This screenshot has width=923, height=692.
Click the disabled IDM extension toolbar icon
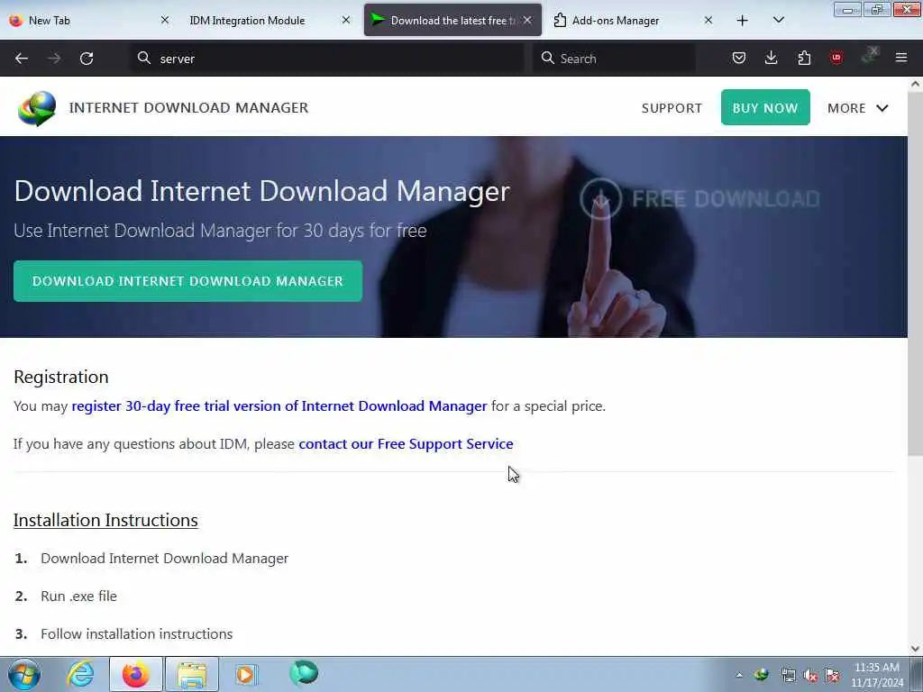[870, 56]
